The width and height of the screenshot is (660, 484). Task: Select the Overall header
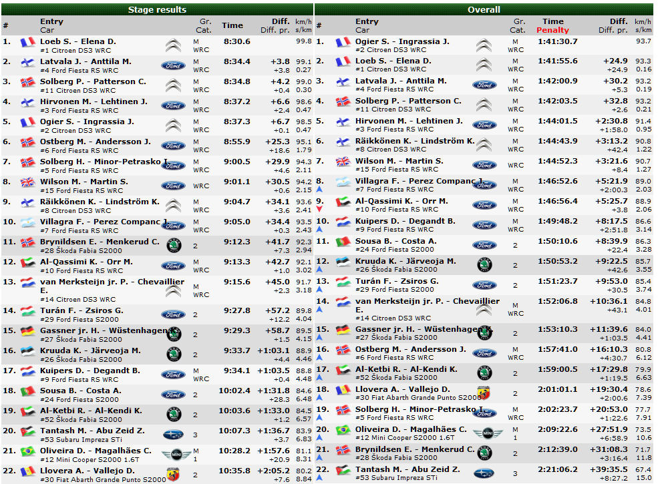484,9
